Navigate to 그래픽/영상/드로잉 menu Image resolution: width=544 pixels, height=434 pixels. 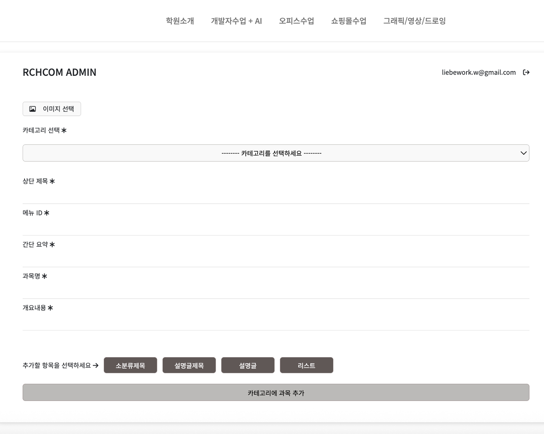(414, 21)
